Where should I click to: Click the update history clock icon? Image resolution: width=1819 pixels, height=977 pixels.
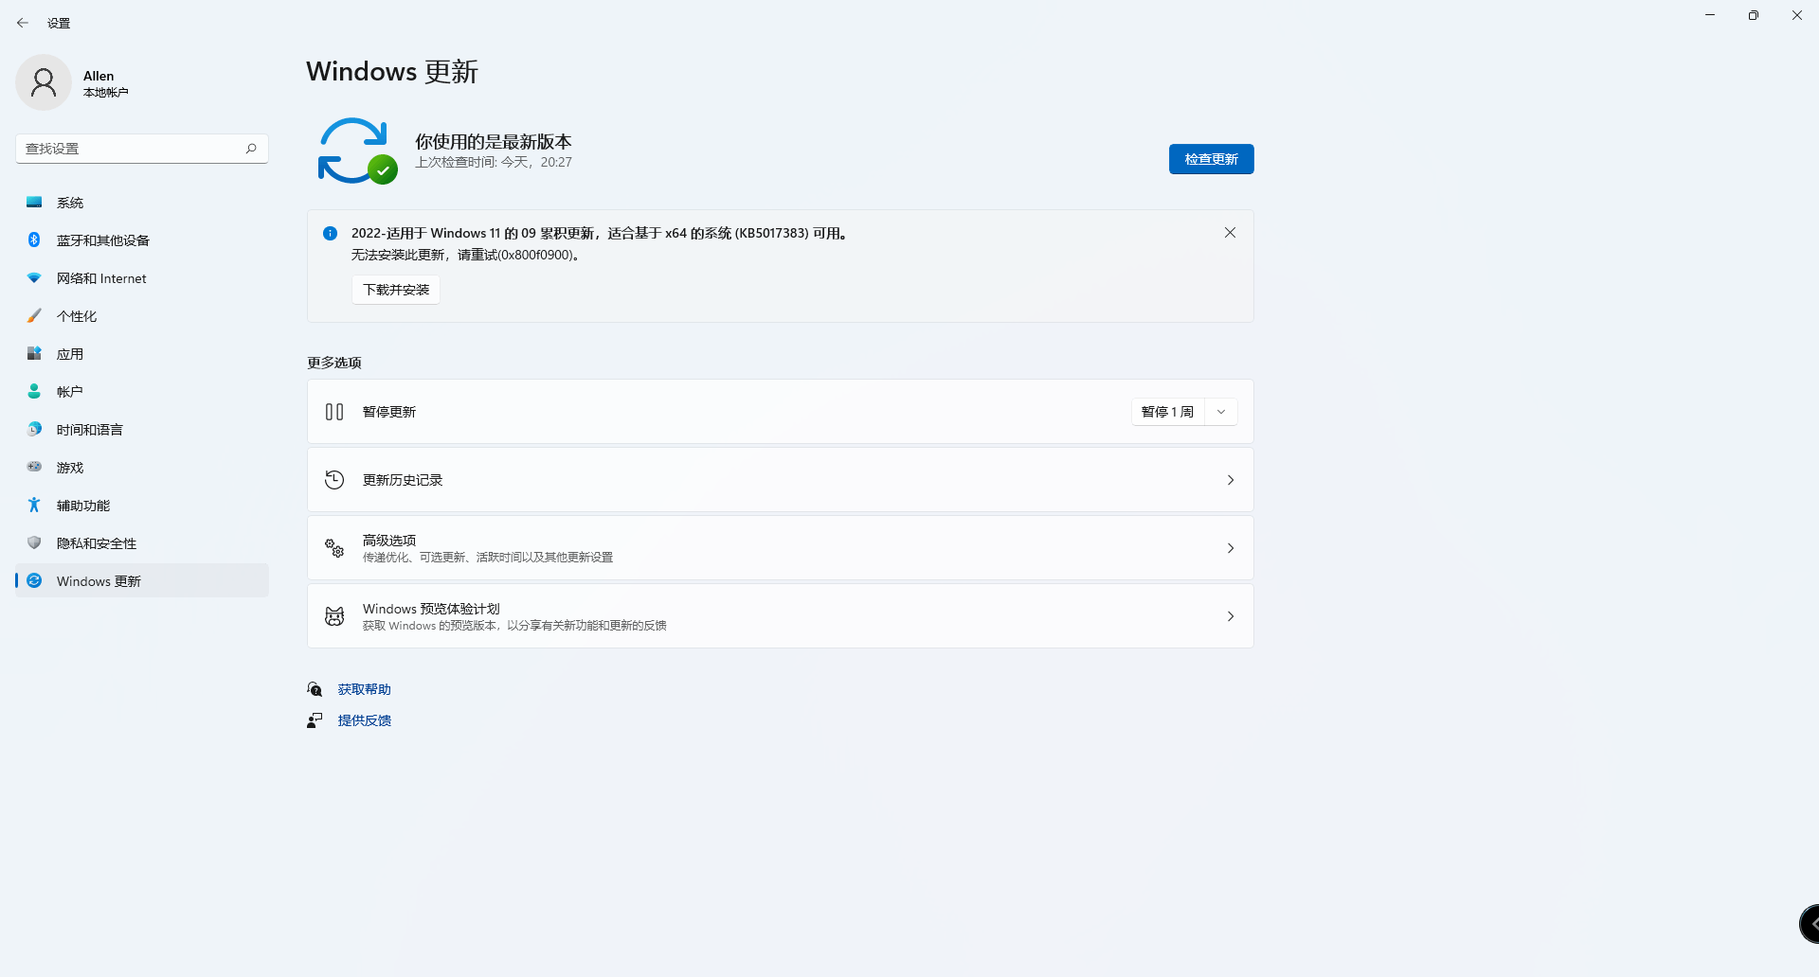point(334,480)
